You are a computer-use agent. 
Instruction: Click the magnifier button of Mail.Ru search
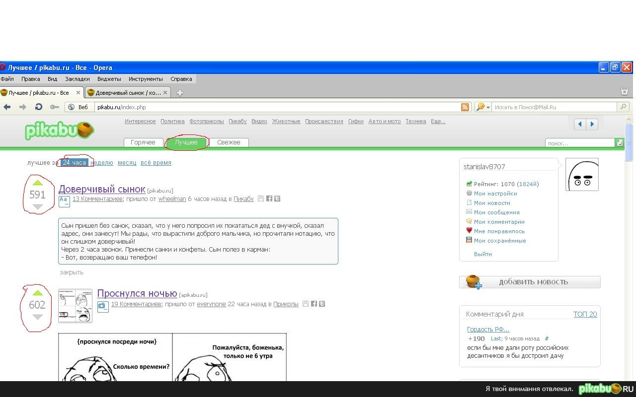pyautogui.click(x=623, y=107)
